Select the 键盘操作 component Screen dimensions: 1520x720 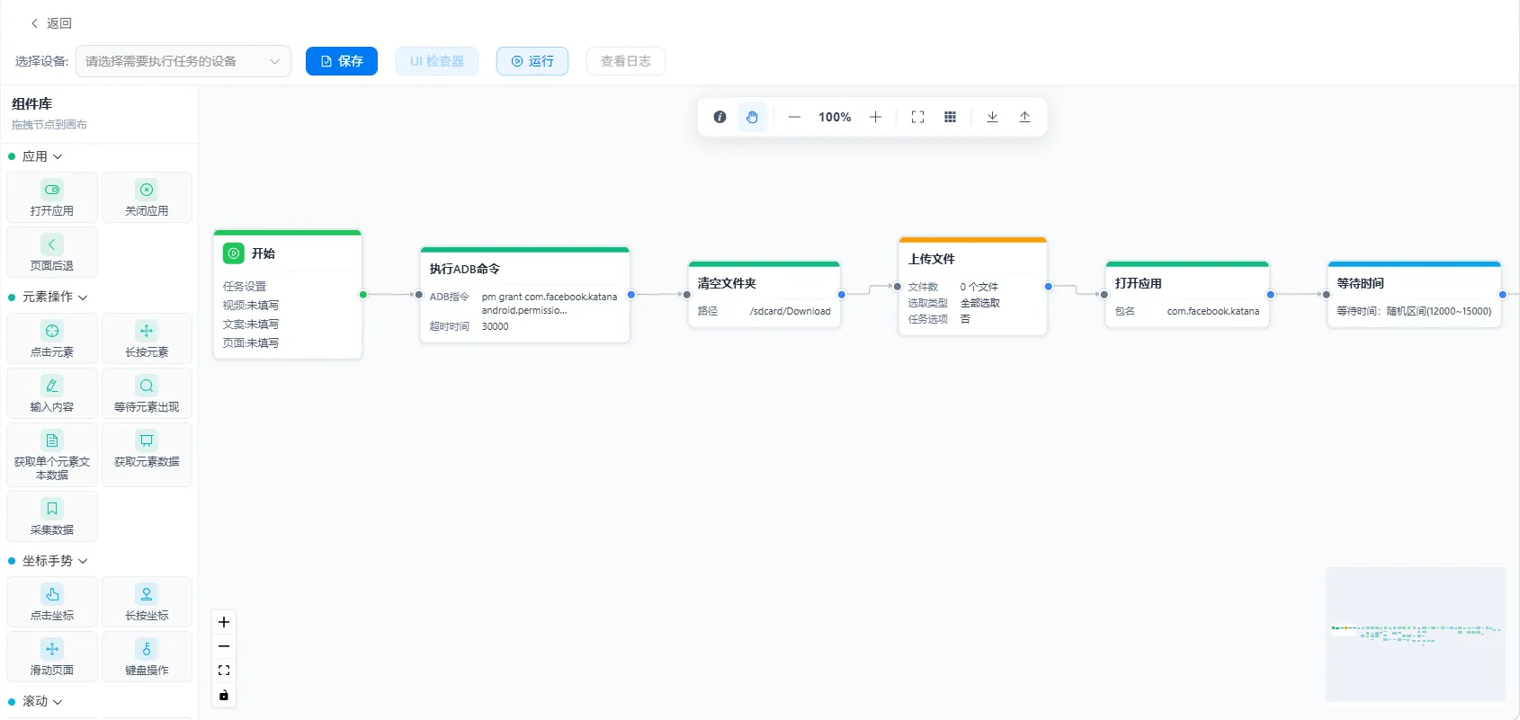(x=147, y=657)
